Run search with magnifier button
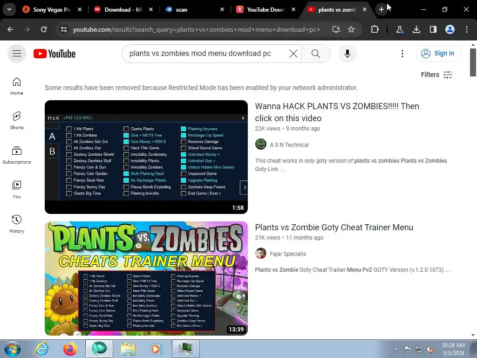The height and width of the screenshot is (358, 477). 315,54
